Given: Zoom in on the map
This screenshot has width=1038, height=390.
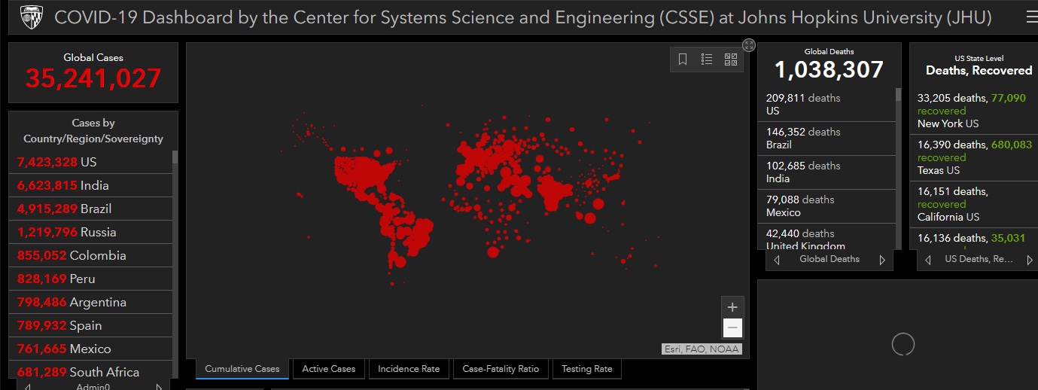Looking at the screenshot, I should tap(732, 307).
